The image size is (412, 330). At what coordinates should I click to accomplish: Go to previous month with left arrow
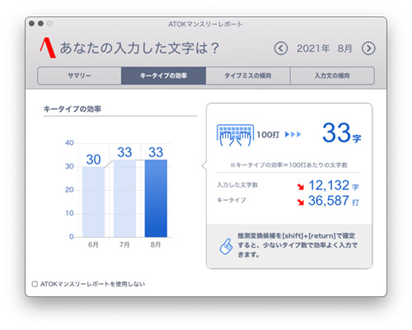click(x=281, y=49)
